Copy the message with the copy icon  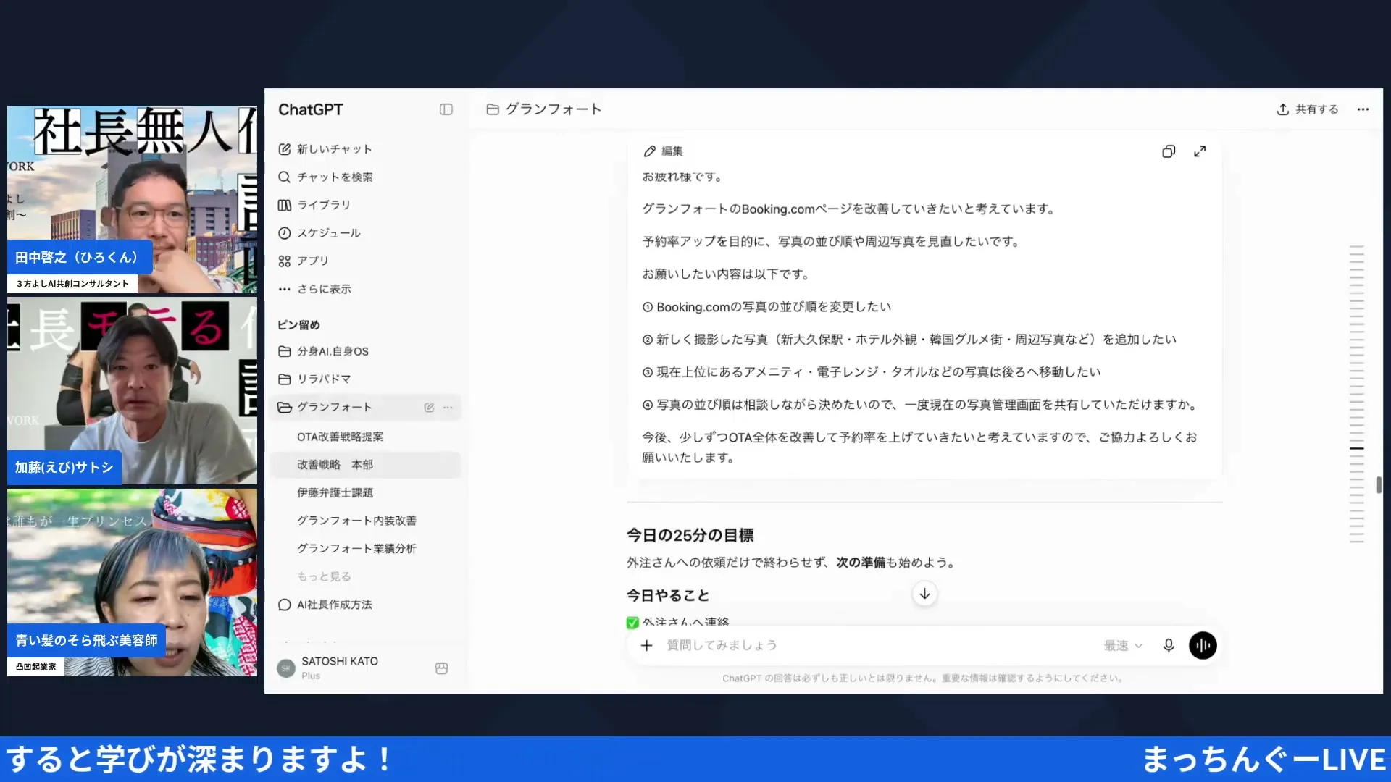1169,151
